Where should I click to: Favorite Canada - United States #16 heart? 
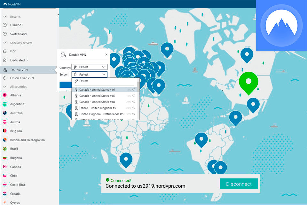134,90
